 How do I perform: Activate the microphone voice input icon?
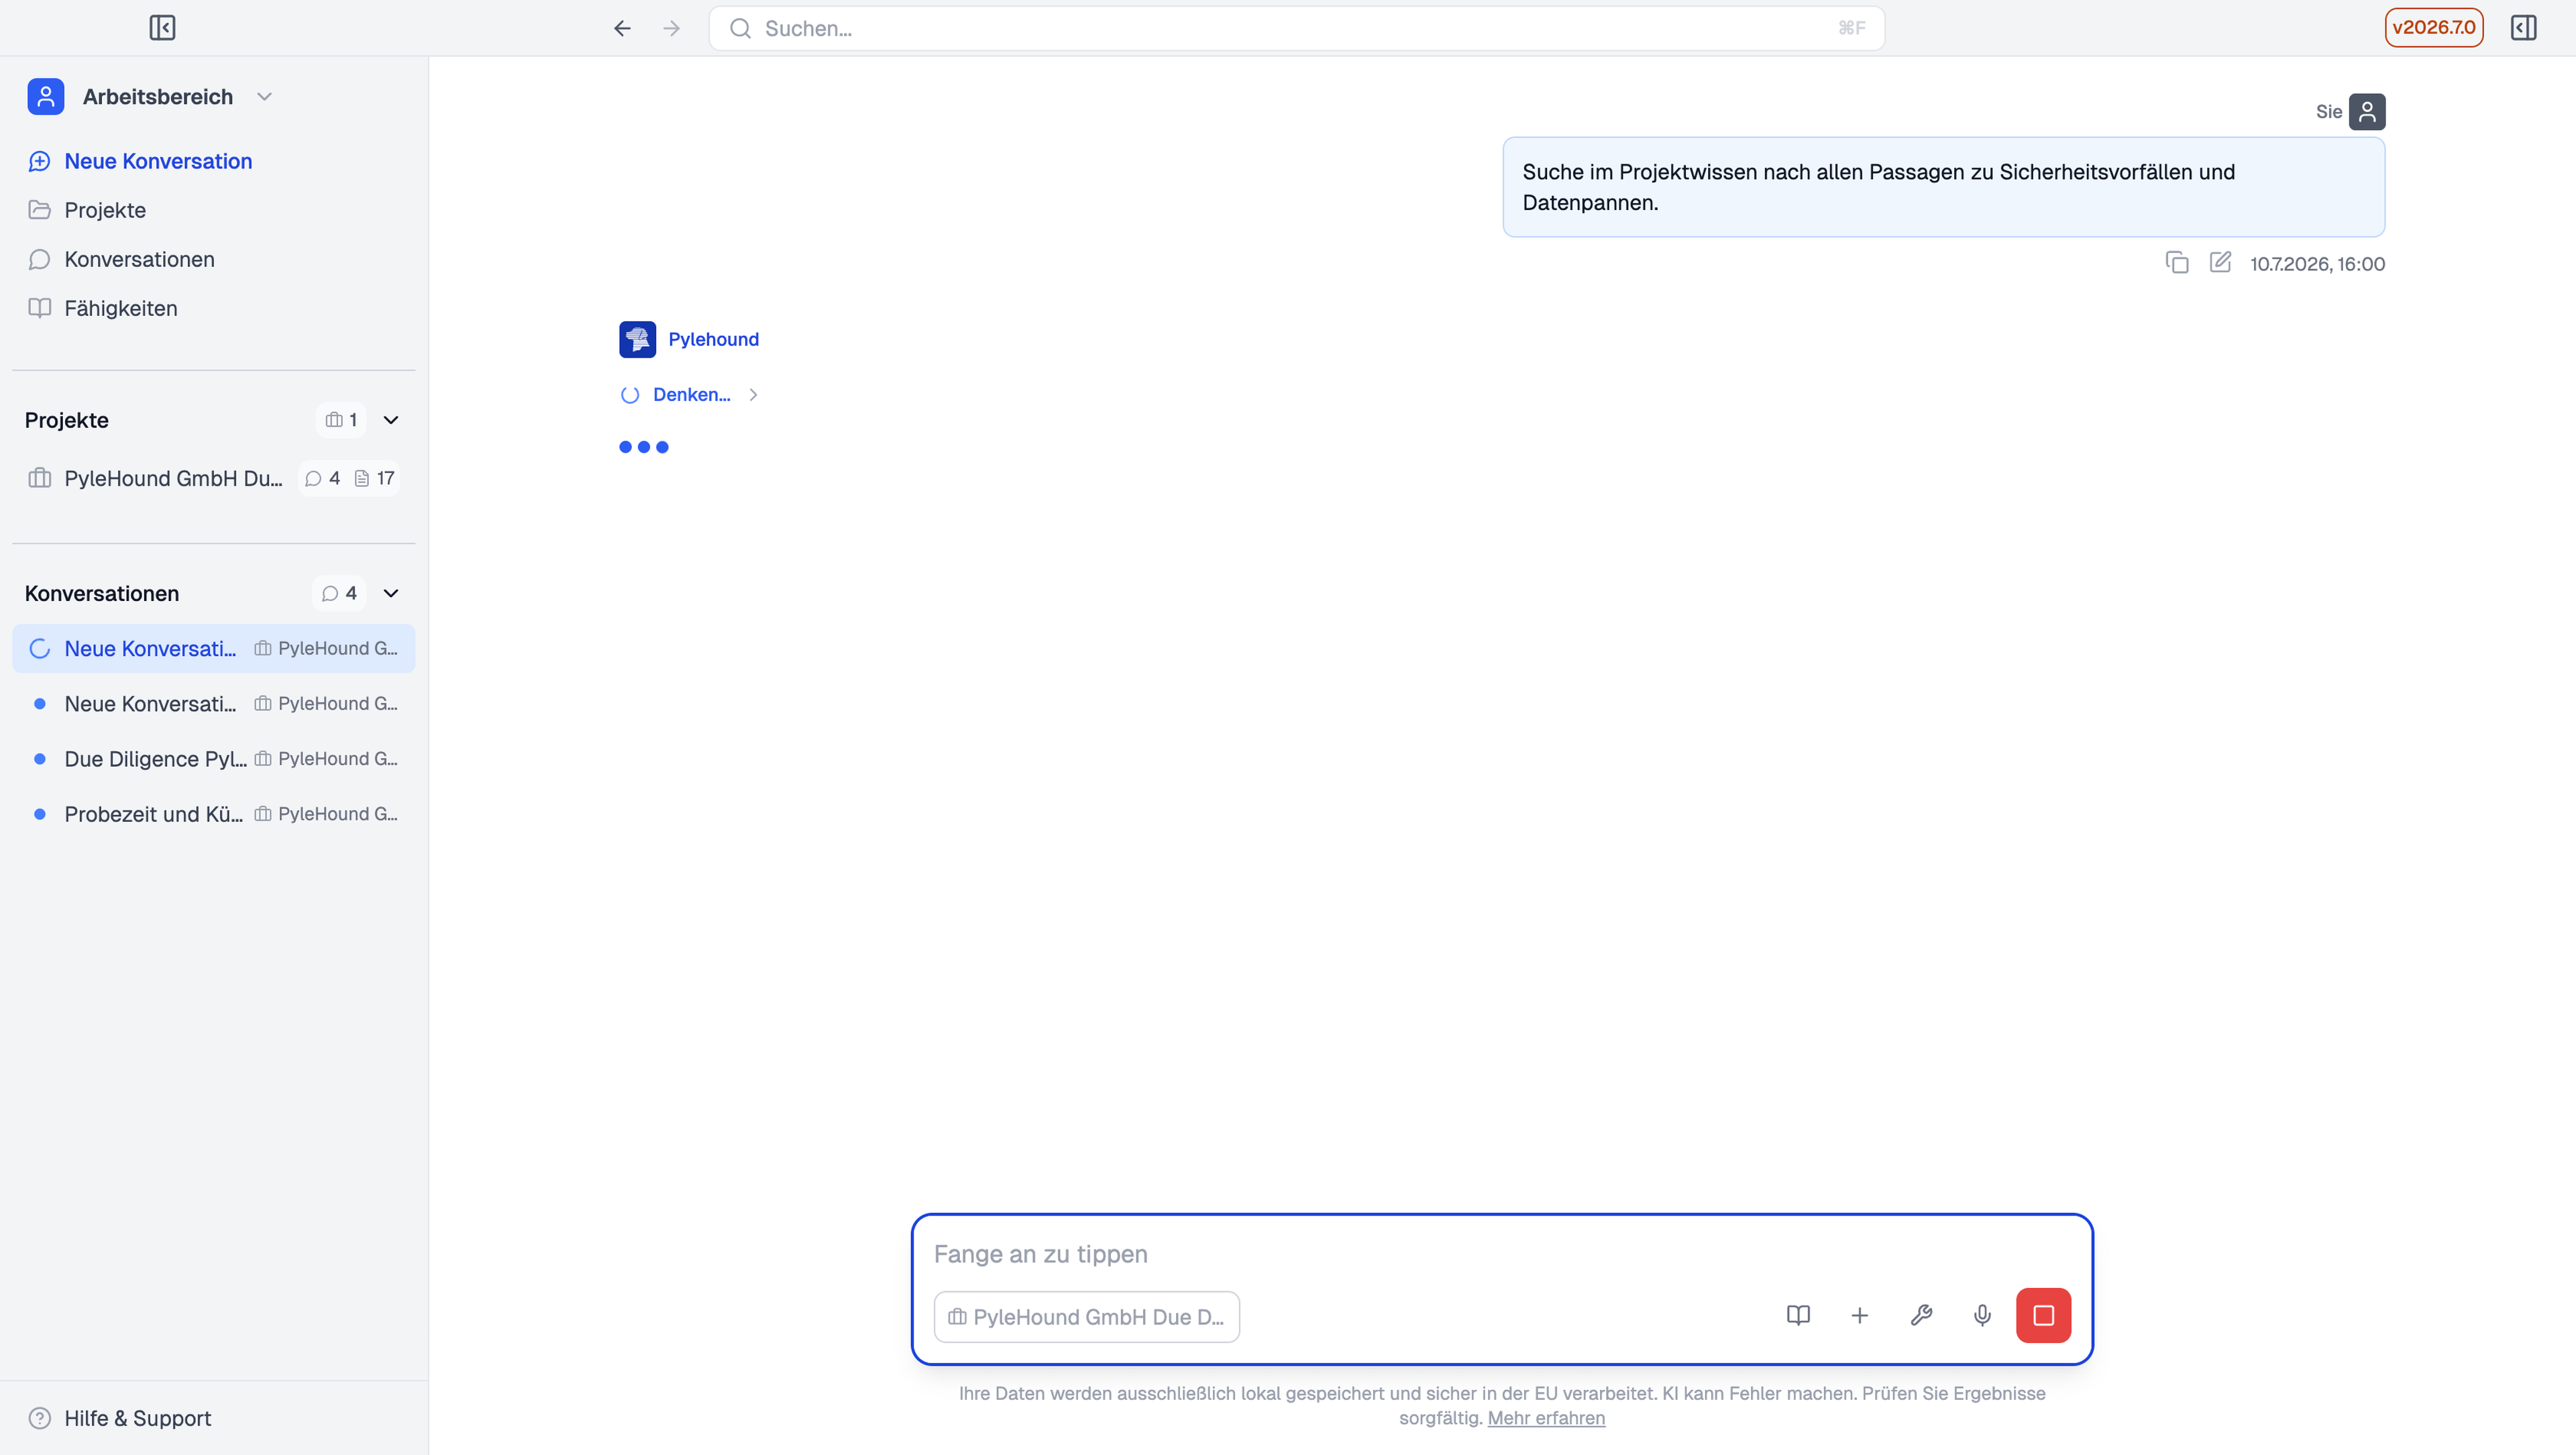point(1982,1315)
